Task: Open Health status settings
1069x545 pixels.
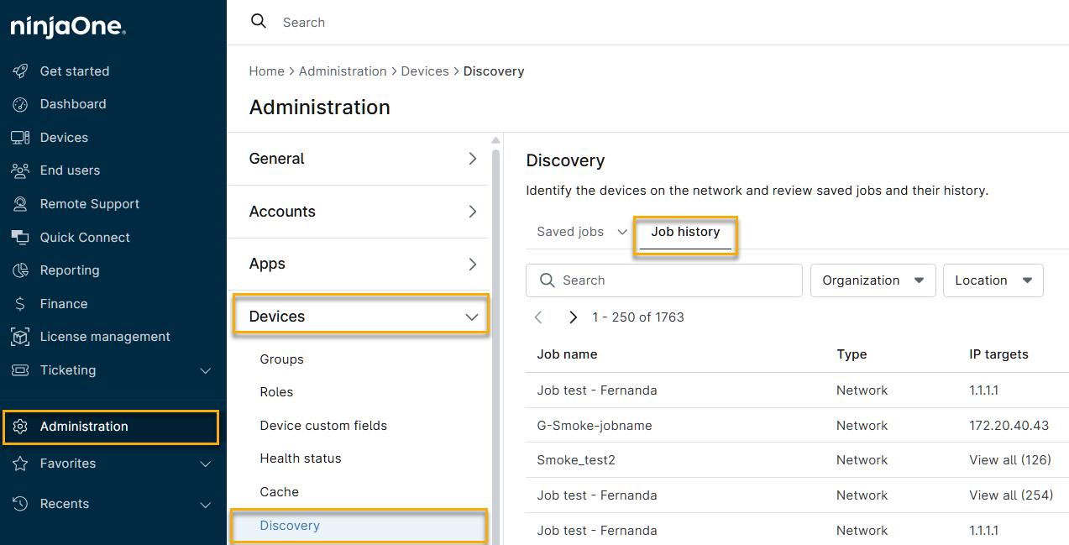Action: (x=301, y=459)
